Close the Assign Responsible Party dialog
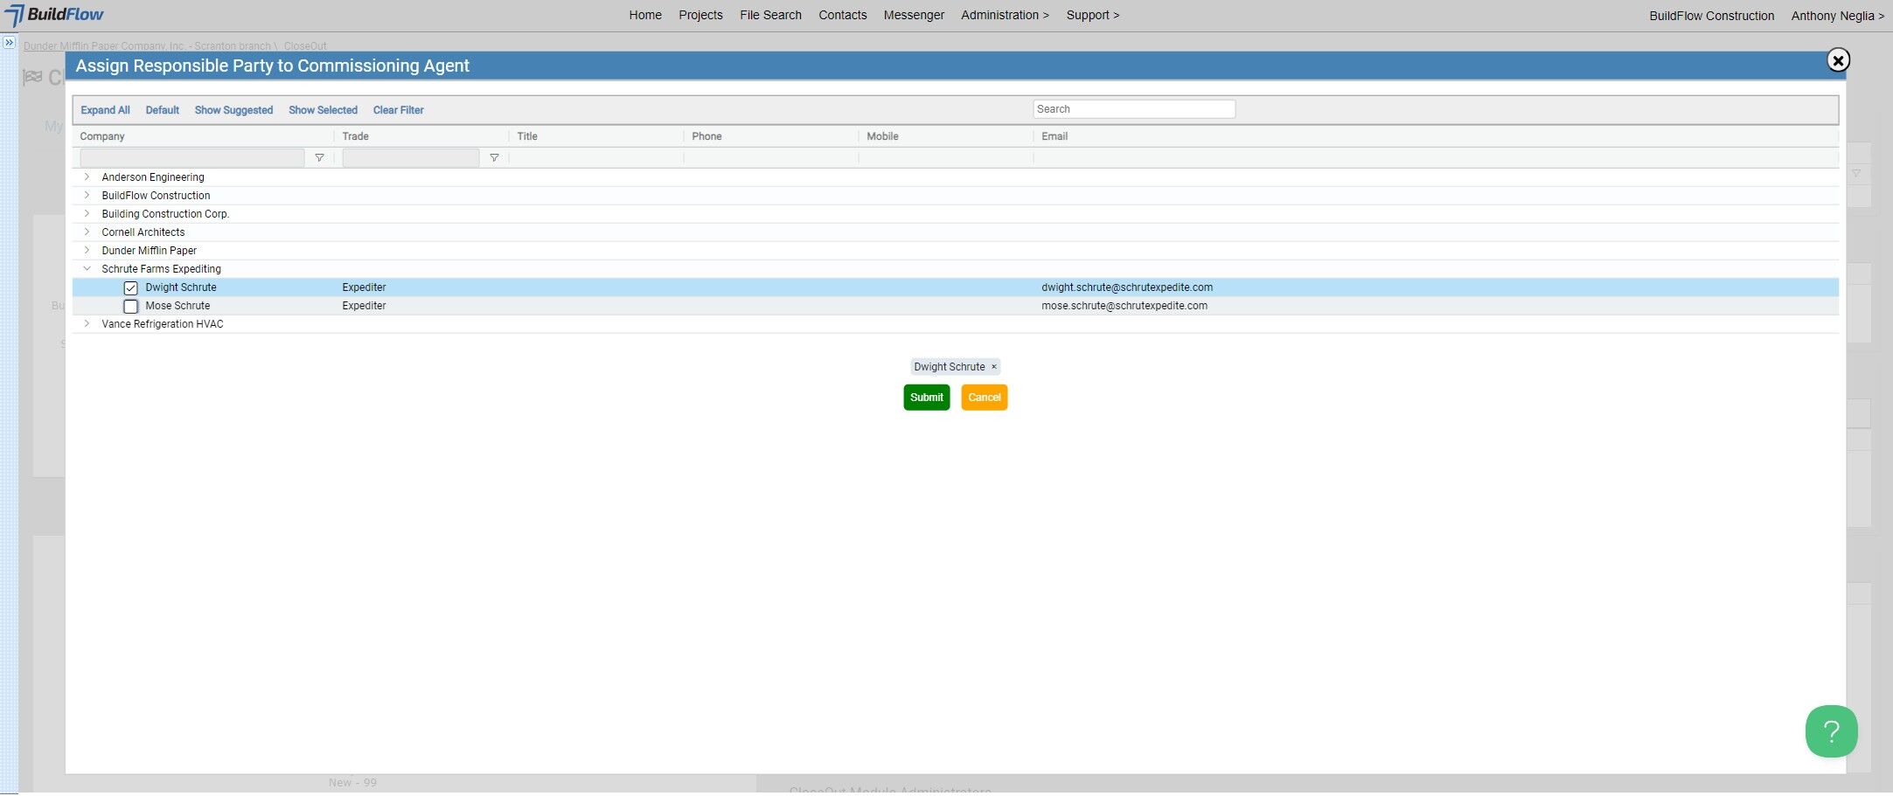Viewport: 1893px width, 796px height. point(1838,60)
